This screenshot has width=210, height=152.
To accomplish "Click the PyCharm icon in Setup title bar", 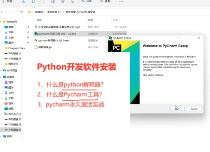I will (110, 38).
